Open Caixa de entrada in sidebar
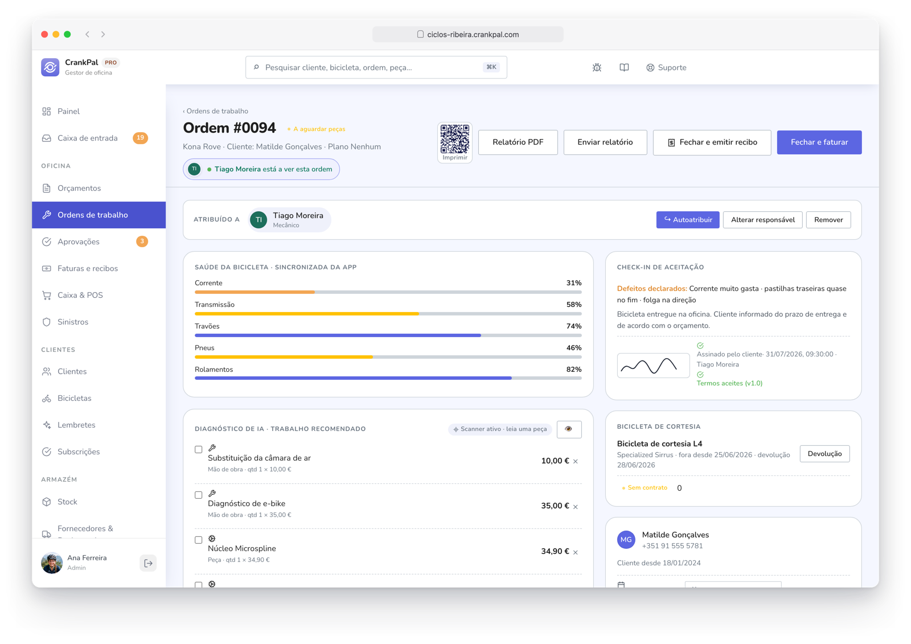 pos(99,138)
